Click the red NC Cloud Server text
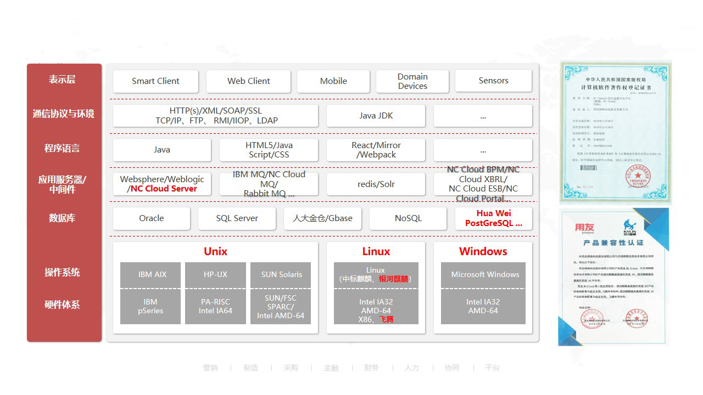 pos(164,189)
